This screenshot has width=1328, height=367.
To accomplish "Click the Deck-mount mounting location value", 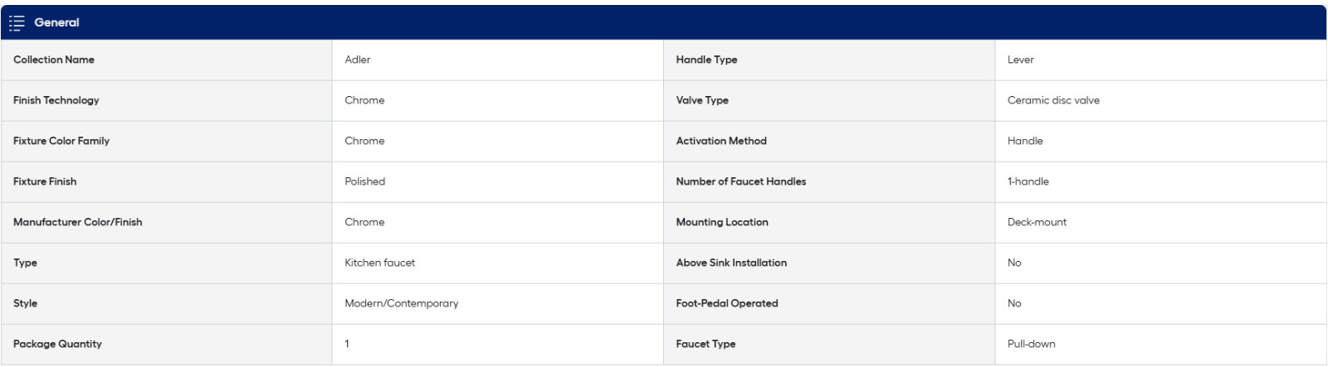I will (1037, 222).
